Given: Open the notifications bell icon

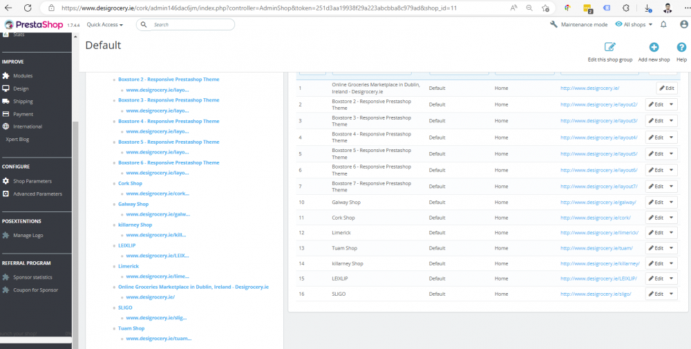Looking at the screenshot, I should 663,25.
